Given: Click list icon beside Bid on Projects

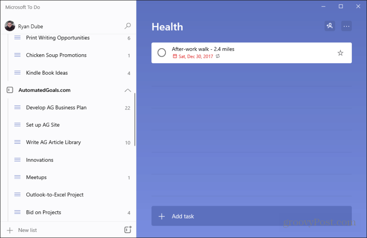Looking at the screenshot, I should click(17, 212).
